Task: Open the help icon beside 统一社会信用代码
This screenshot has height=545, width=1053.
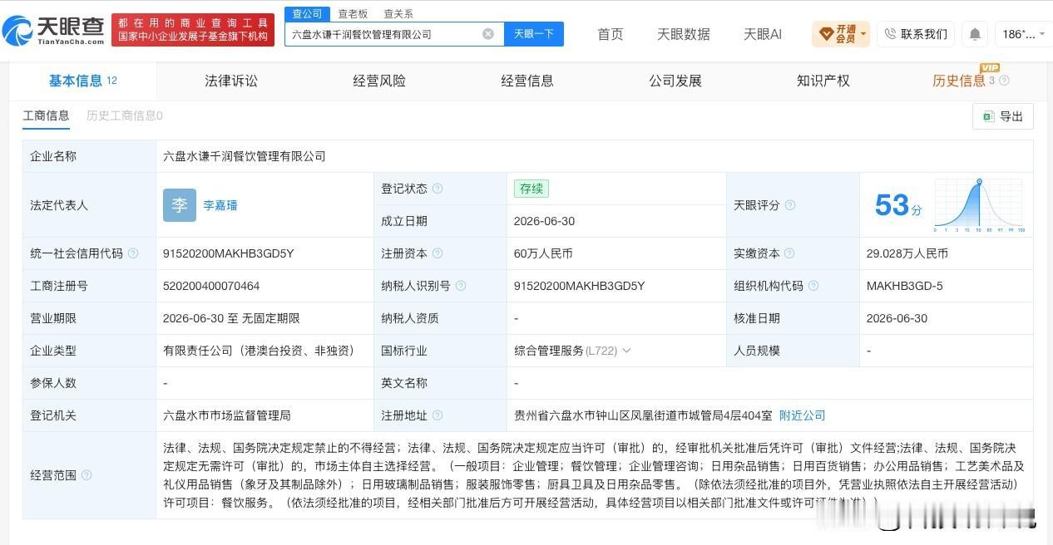Action: point(133,253)
